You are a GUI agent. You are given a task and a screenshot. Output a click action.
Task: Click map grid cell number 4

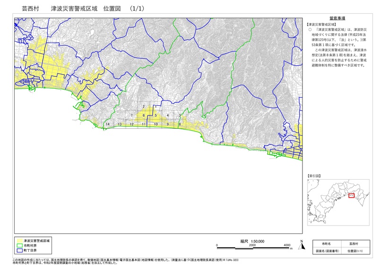[167, 116]
